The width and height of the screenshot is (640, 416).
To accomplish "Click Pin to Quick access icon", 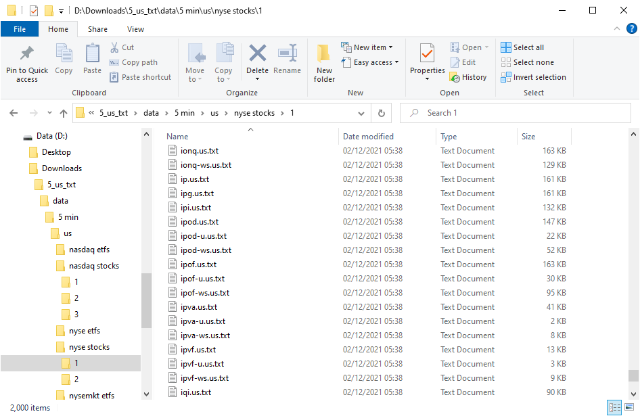I will [27, 54].
